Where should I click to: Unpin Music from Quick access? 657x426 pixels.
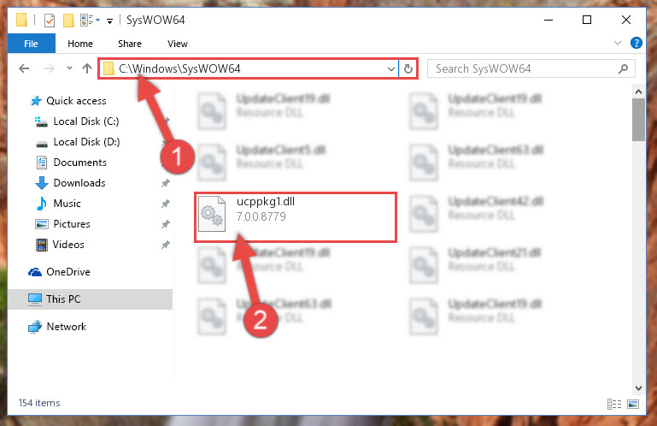pos(166,204)
